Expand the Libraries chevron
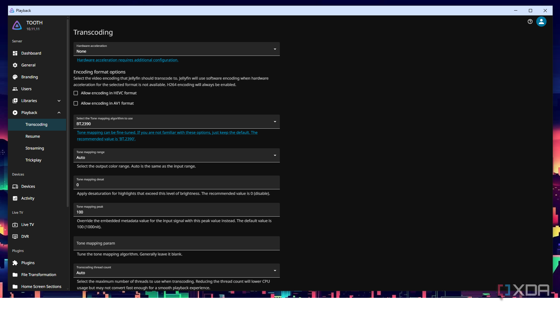 pyautogui.click(x=59, y=101)
